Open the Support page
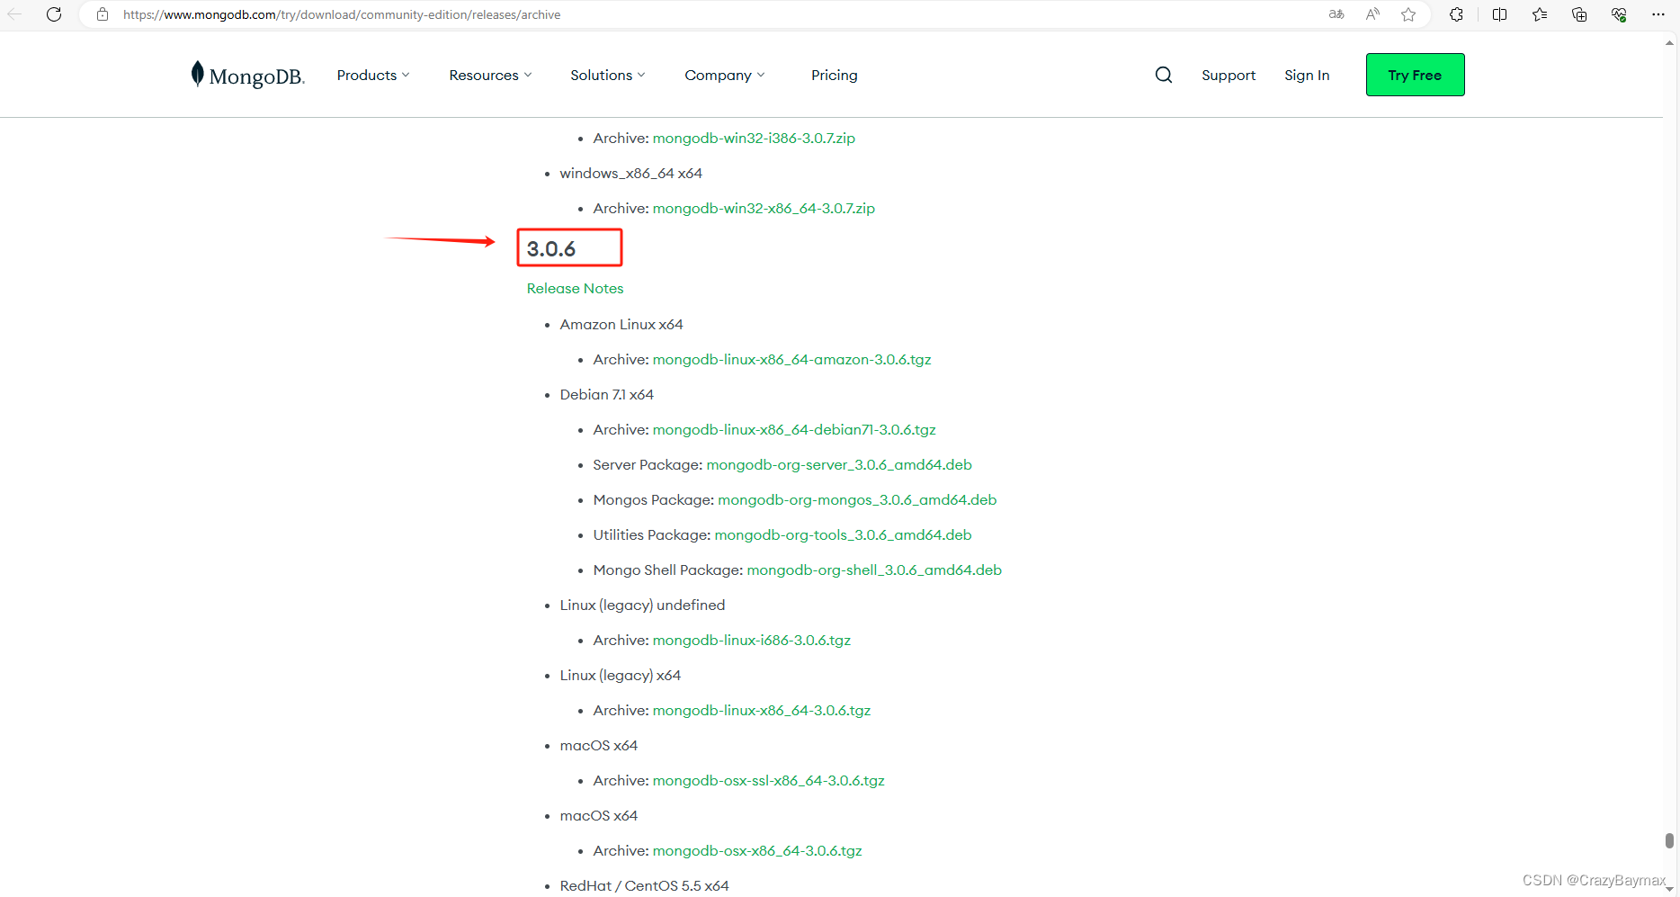This screenshot has width=1680, height=897. pos(1229,75)
